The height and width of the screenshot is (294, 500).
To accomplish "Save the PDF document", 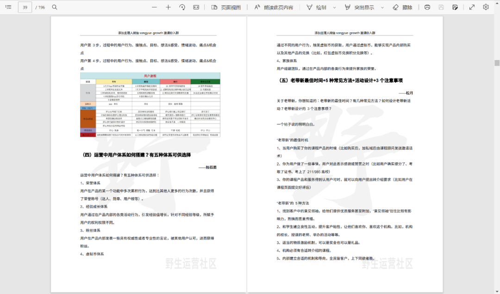I will [441, 7].
